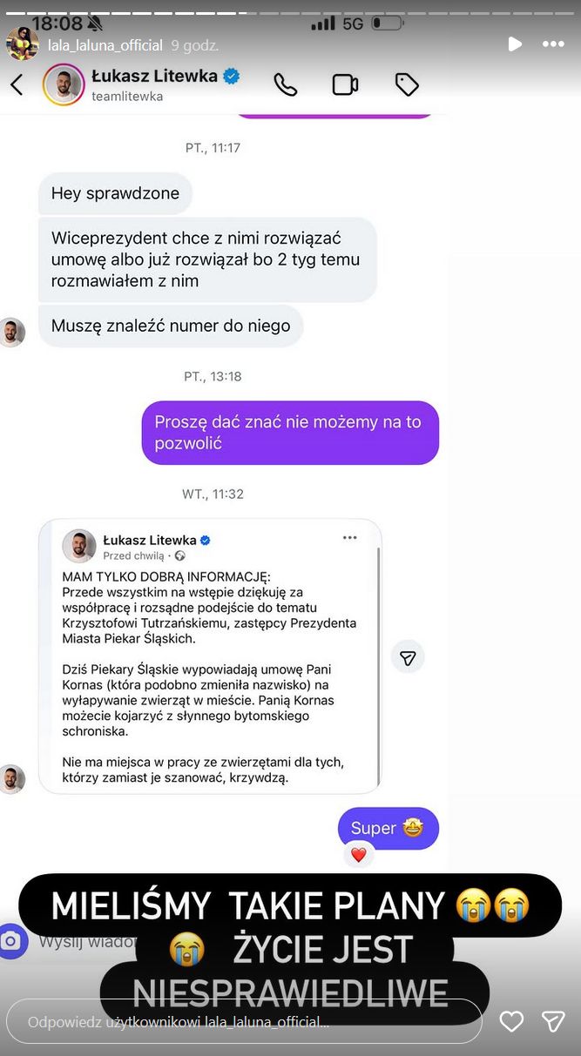581x1056 pixels.
Task: Tap the reply input field at the bottom
Action: click(244, 1022)
